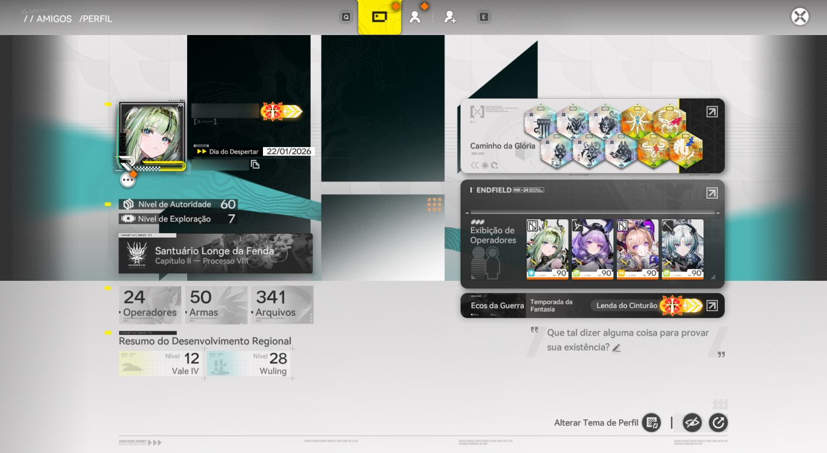Select the share arrow icon at bottom right
The height and width of the screenshot is (453, 827).
(x=718, y=423)
